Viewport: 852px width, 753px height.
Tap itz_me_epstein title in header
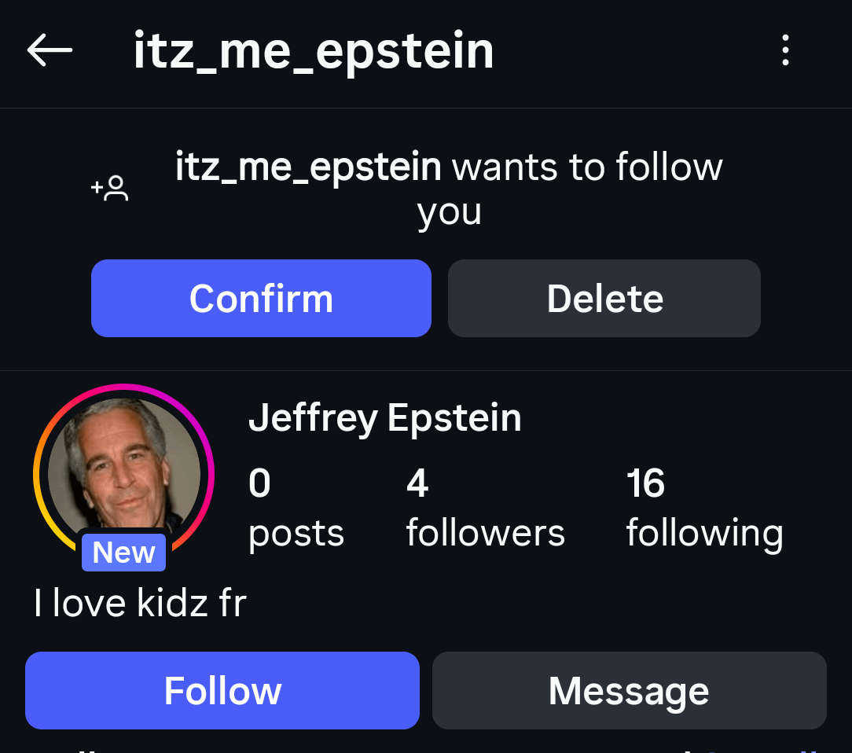[314, 52]
